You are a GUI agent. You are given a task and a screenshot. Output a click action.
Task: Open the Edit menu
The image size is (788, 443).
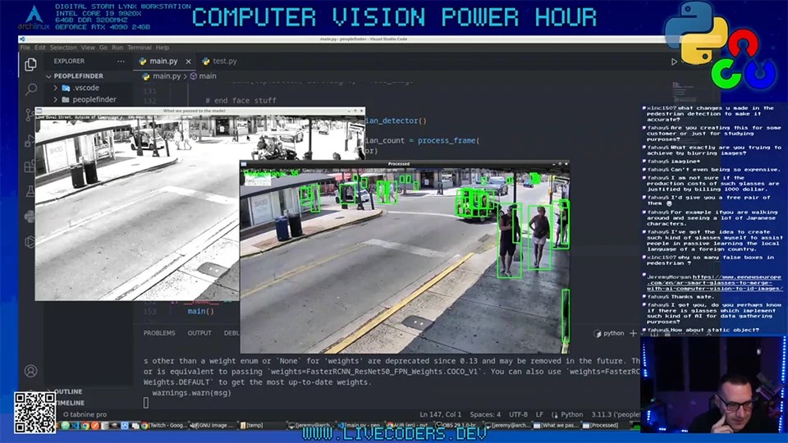click(40, 48)
